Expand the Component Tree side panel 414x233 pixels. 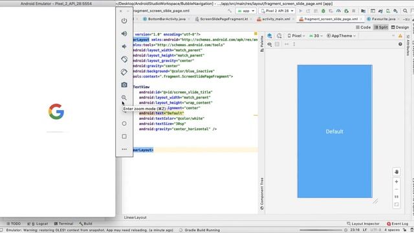(261, 194)
